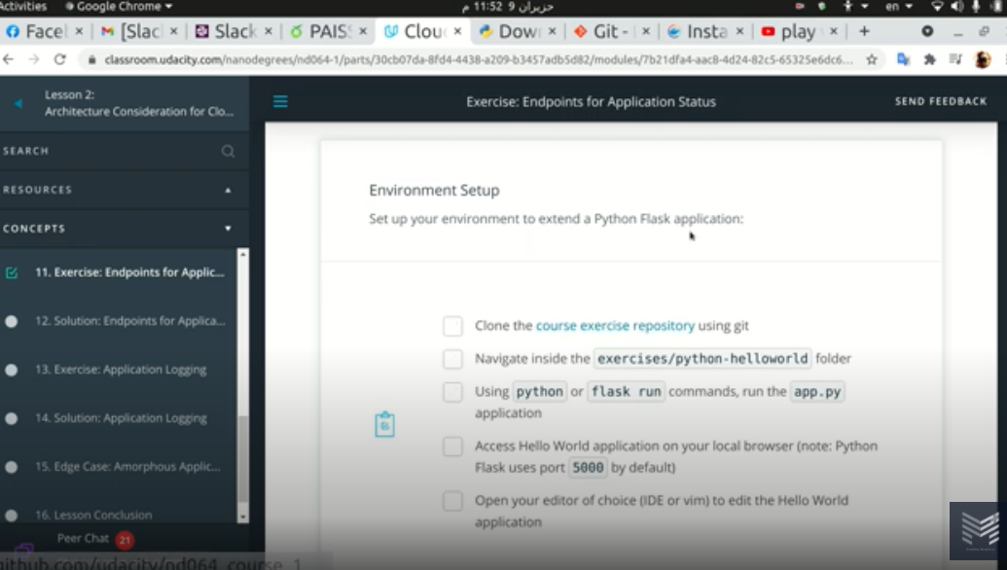Viewport: 1007px width, 570px height.
Task: Click the browser forward arrow
Action: [x=33, y=59]
